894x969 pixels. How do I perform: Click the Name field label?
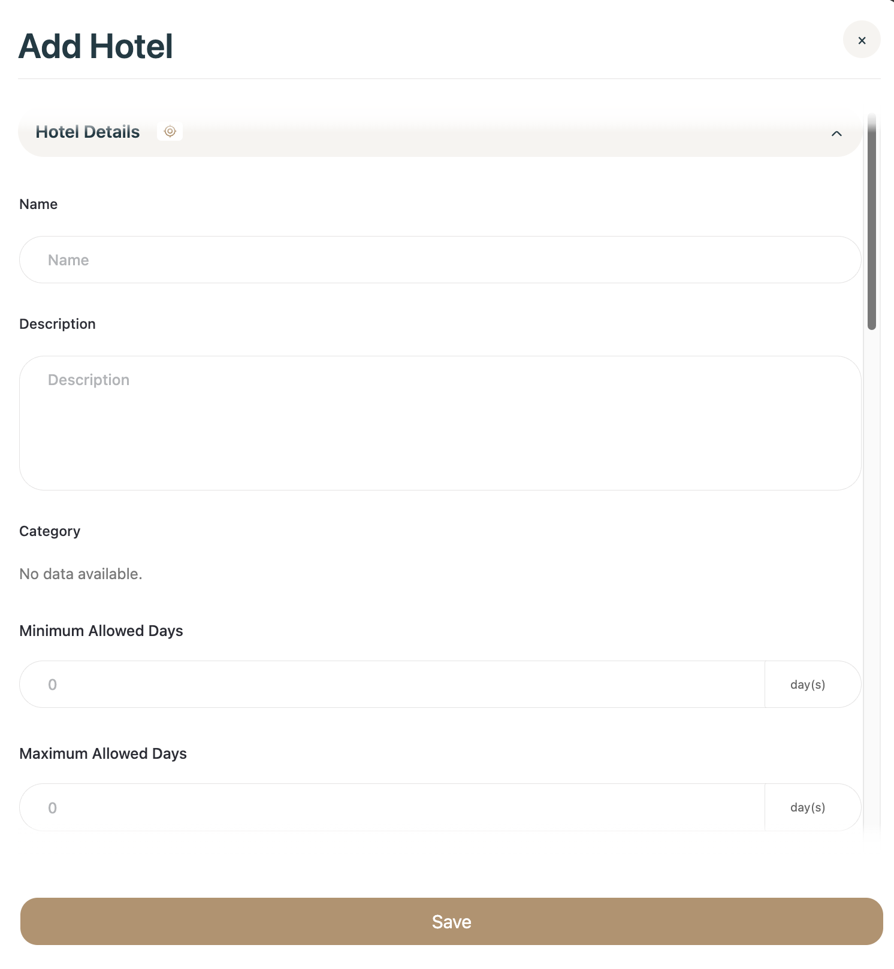point(38,204)
